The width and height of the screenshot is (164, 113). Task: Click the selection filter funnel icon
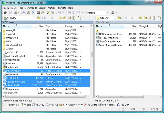pyautogui.click(x=69, y=13)
